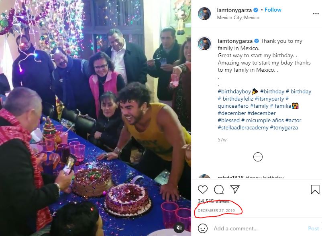Open comments via the speech bubble icon

219,190
